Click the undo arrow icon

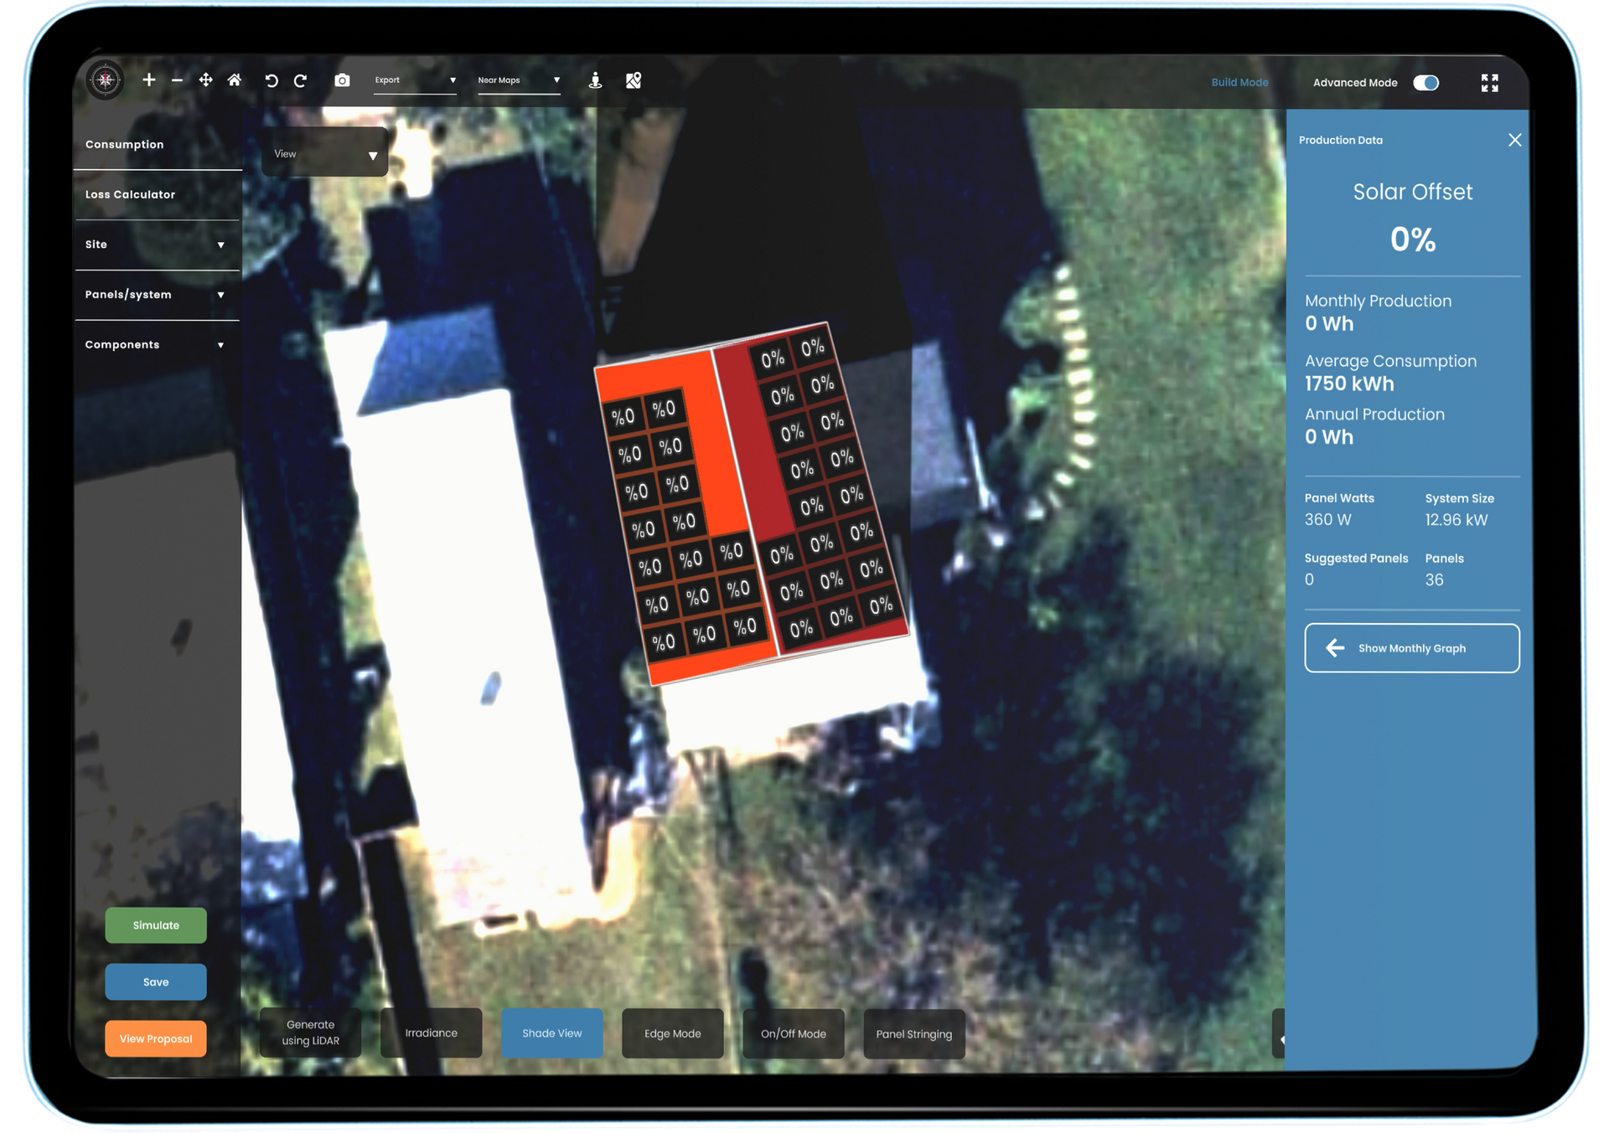tap(272, 80)
